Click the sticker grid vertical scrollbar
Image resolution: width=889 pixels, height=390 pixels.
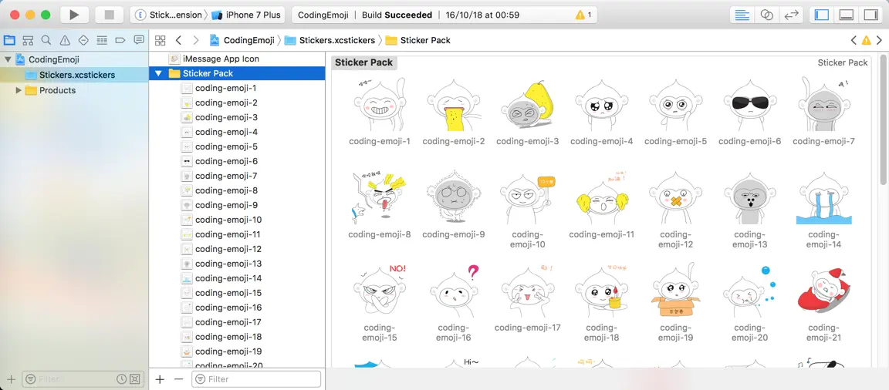883,119
